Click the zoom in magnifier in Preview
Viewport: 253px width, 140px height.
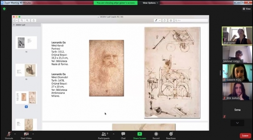tap(26, 20)
